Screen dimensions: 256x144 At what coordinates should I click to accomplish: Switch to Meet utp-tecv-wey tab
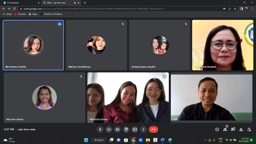pyautogui.click(x=61, y=3)
